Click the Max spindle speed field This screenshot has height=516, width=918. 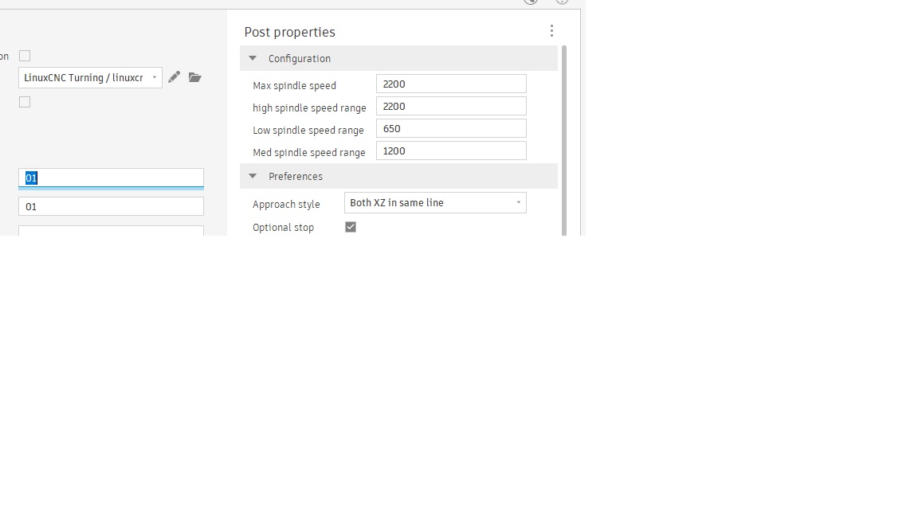coord(451,84)
